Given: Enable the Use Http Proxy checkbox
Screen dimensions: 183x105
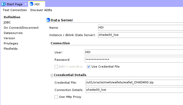Looking at the screenshot, I should click(x=56, y=97).
